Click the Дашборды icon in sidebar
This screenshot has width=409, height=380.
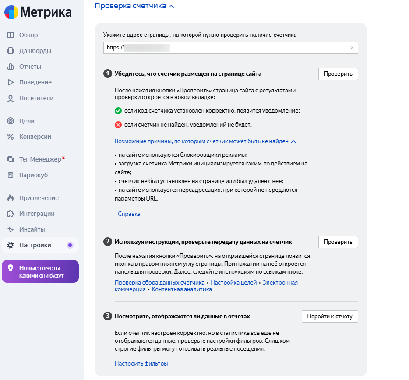pos(11,51)
